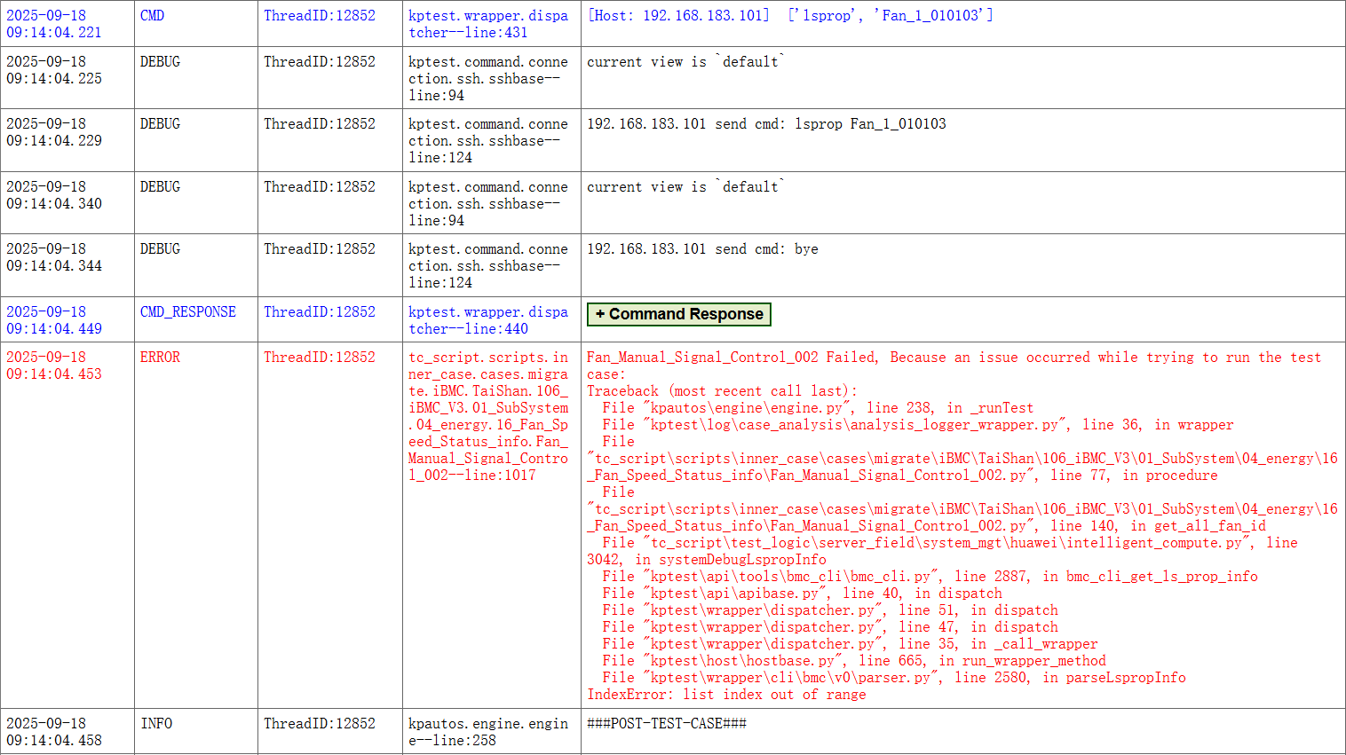
Task: Click the red ERROR level label
Action: pyautogui.click(x=160, y=358)
